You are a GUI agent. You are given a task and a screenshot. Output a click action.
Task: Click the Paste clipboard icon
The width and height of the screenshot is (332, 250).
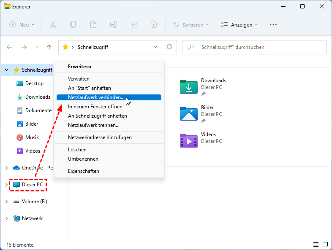(x=93, y=25)
